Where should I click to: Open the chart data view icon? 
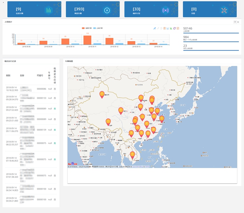point(165,28)
